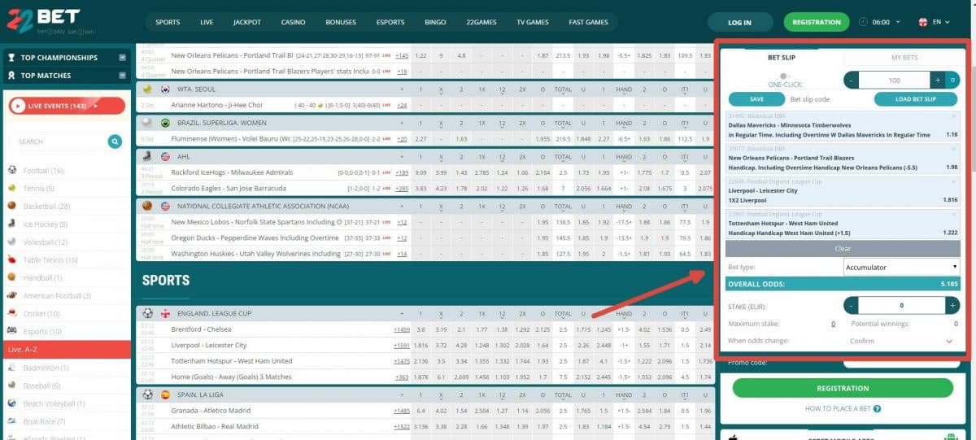976x440 pixels.
Task: Click the Football sport icon in sidebar
Action: (12, 171)
